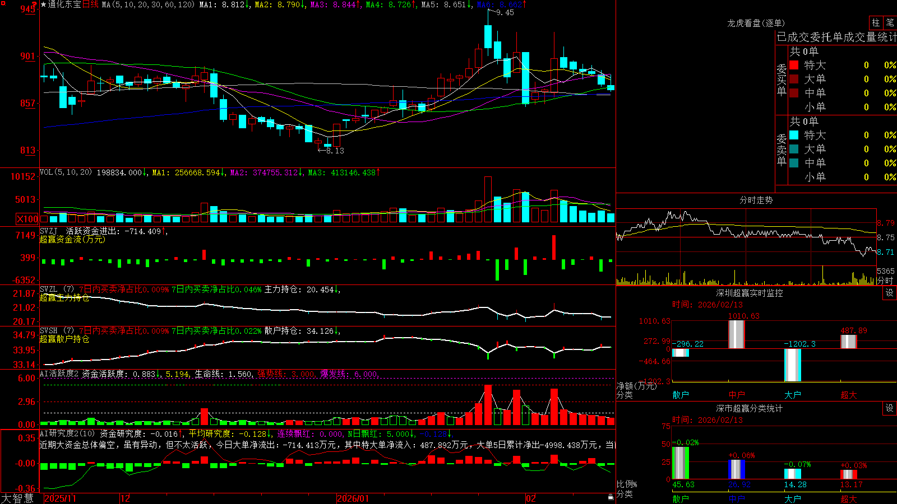This screenshot has width=897, height=504.
Task: Select the 02 month timeline marker
Action: click(x=531, y=498)
